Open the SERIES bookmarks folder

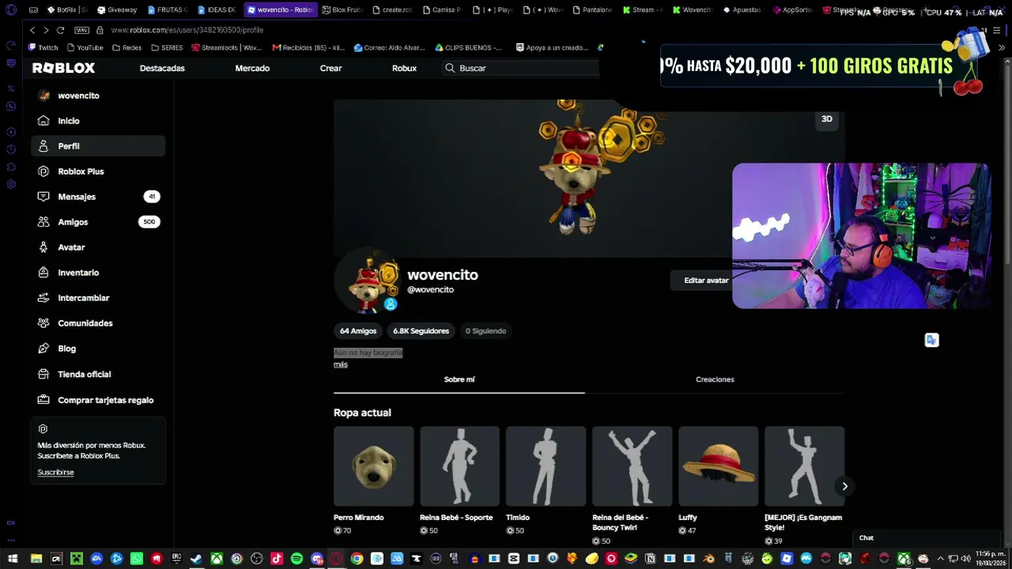click(x=167, y=47)
